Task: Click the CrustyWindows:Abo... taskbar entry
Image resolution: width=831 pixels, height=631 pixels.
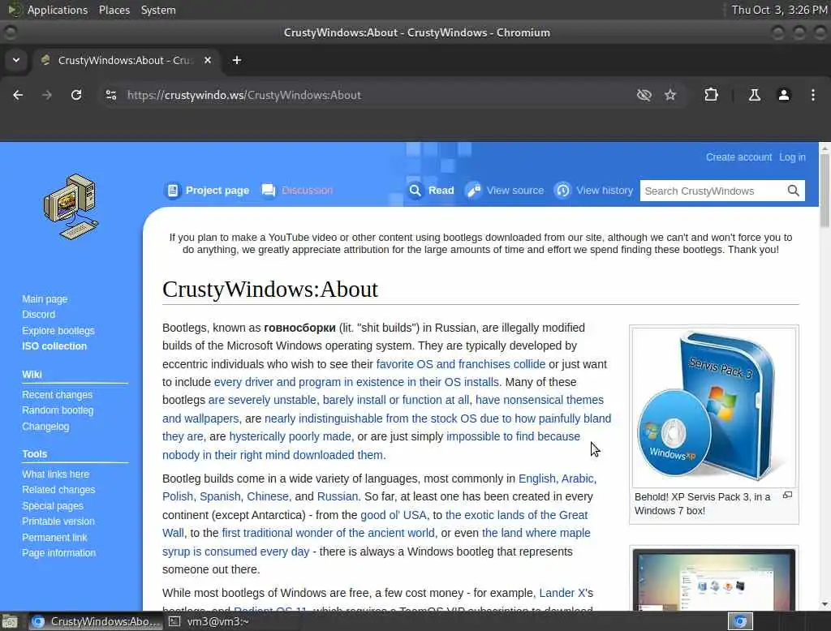Action: (x=96, y=621)
